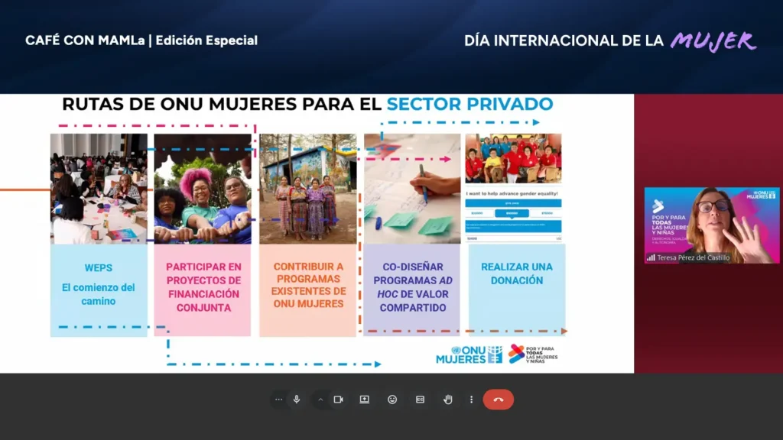
Task: Expand audio and video settings caret
Action: [x=320, y=400]
